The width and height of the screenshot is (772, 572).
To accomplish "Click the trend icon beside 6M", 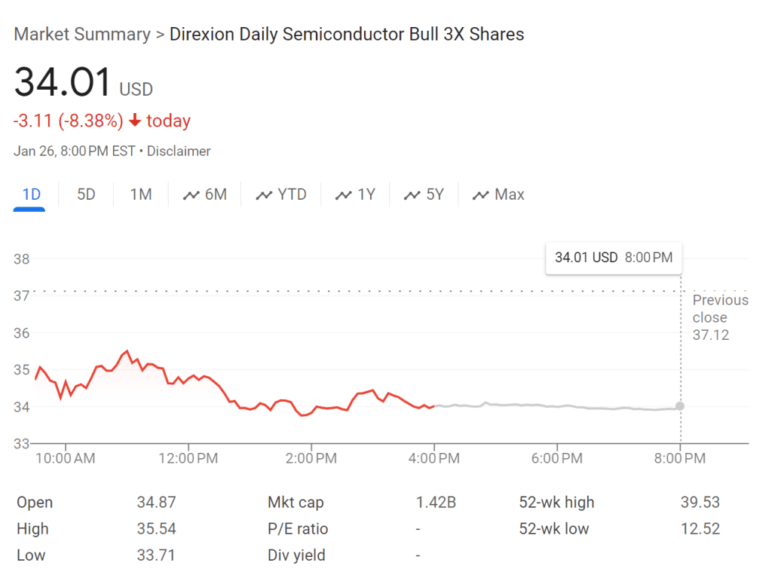I will (191, 195).
